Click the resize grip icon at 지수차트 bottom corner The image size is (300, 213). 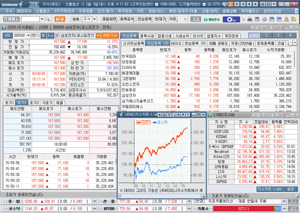203,196
